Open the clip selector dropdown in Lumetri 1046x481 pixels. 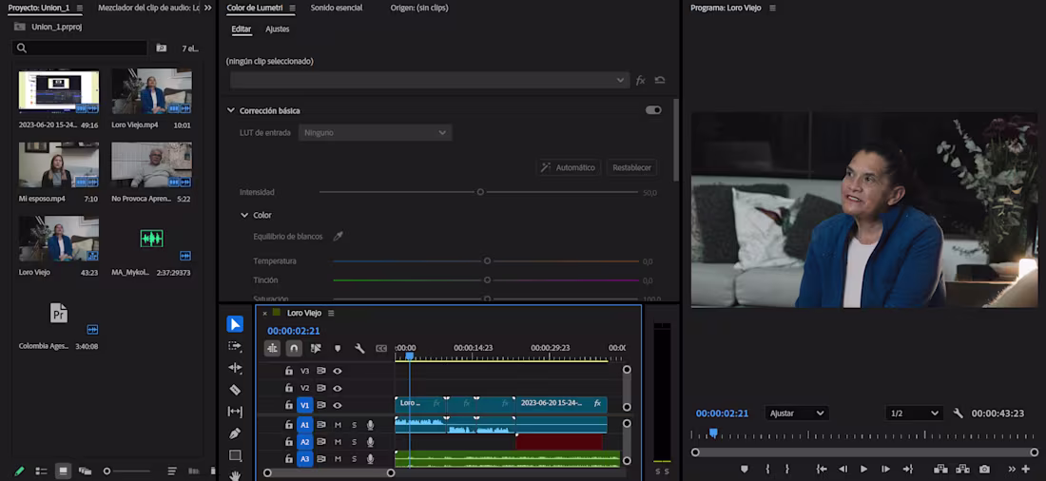(x=429, y=80)
